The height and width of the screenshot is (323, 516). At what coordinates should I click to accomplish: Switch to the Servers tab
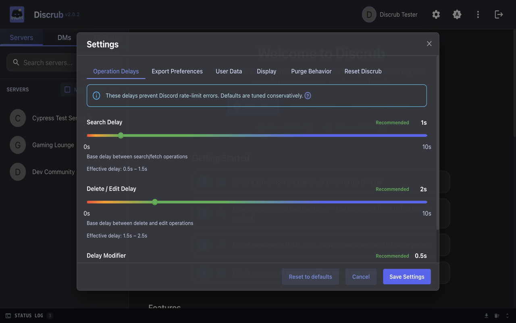tap(21, 38)
